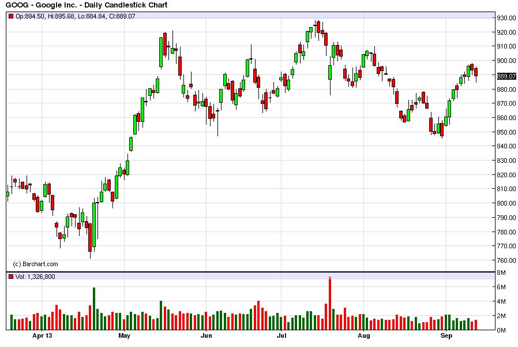Click the highlighted 889.07 current price marker
This screenshot has width=518, height=347.
coord(506,76)
